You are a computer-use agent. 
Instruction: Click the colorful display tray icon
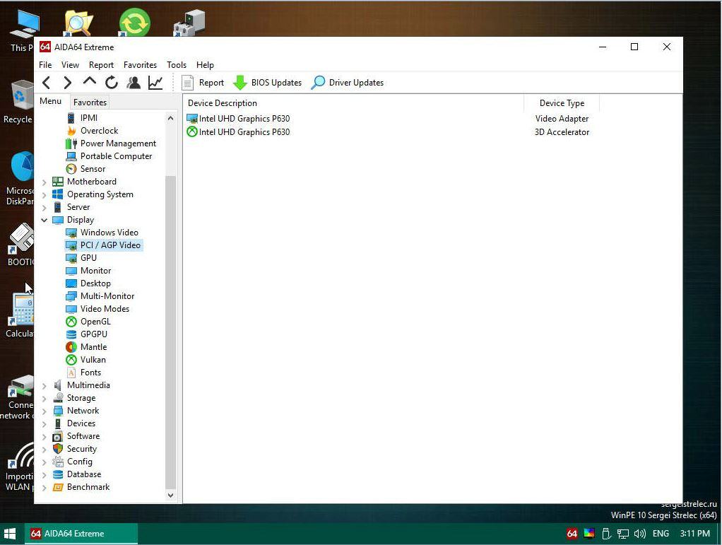click(x=589, y=534)
